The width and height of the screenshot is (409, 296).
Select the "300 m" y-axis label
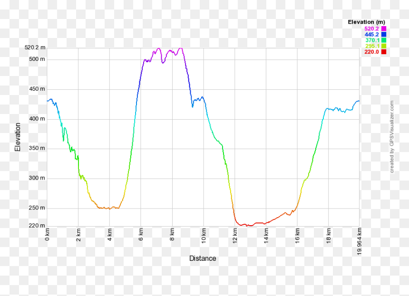[x=37, y=178]
